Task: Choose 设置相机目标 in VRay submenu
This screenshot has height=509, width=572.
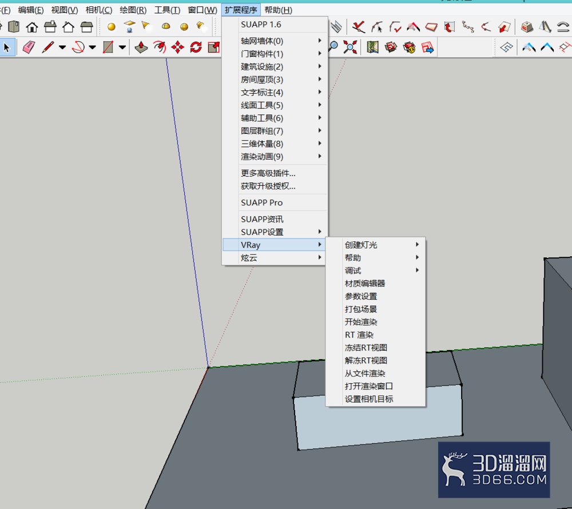Action: [x=376, y=399]
